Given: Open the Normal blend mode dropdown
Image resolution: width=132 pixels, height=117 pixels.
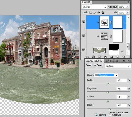Looking at the screenshot, I should point(94,7).
